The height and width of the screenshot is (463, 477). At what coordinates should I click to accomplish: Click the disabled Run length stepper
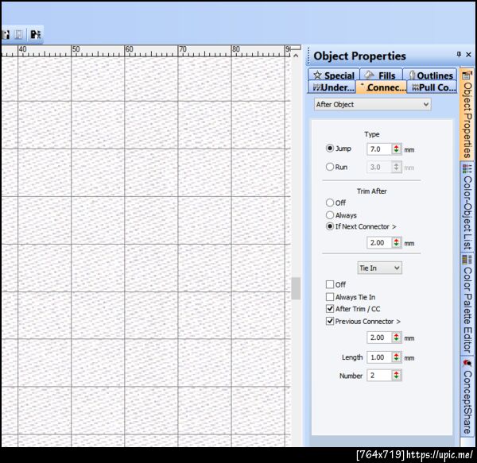click(x=397, y=167)
